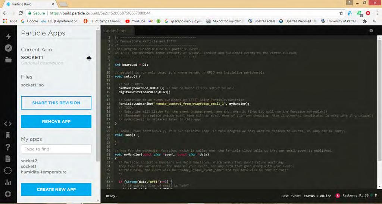Screen dimensions: 382x204
Task: Verify code with the checkmark icon
Action: point(8,48)
